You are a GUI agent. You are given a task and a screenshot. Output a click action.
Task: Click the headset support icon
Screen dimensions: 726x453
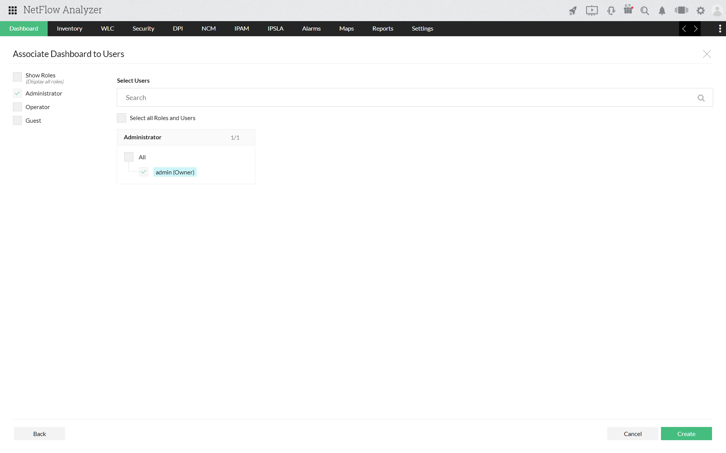point(611,11)
